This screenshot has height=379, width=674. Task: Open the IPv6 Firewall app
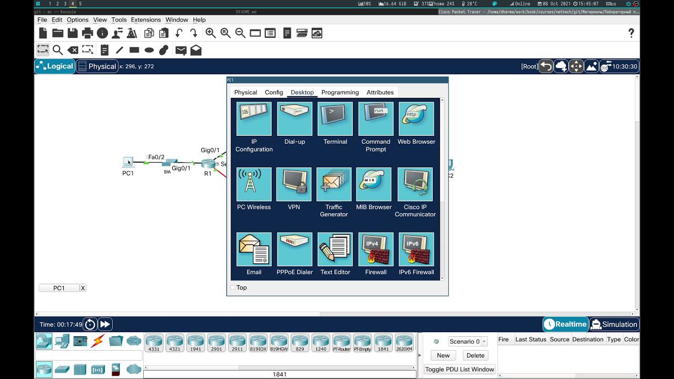point(416,250)
